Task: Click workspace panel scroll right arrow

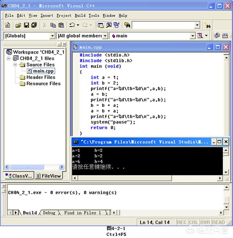Action: pyautogui.click(x=62, y=167)
